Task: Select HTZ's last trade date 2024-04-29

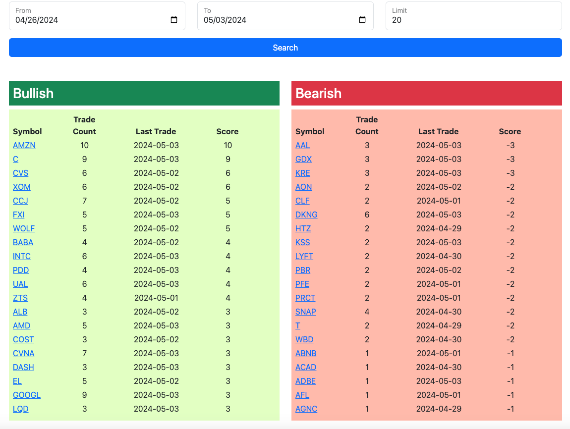Action: (x=439, y=228)
